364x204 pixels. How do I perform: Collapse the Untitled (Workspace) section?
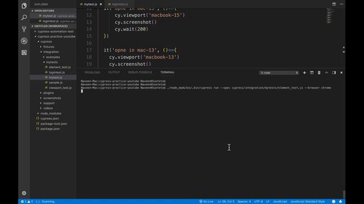(x=53, y=26)
